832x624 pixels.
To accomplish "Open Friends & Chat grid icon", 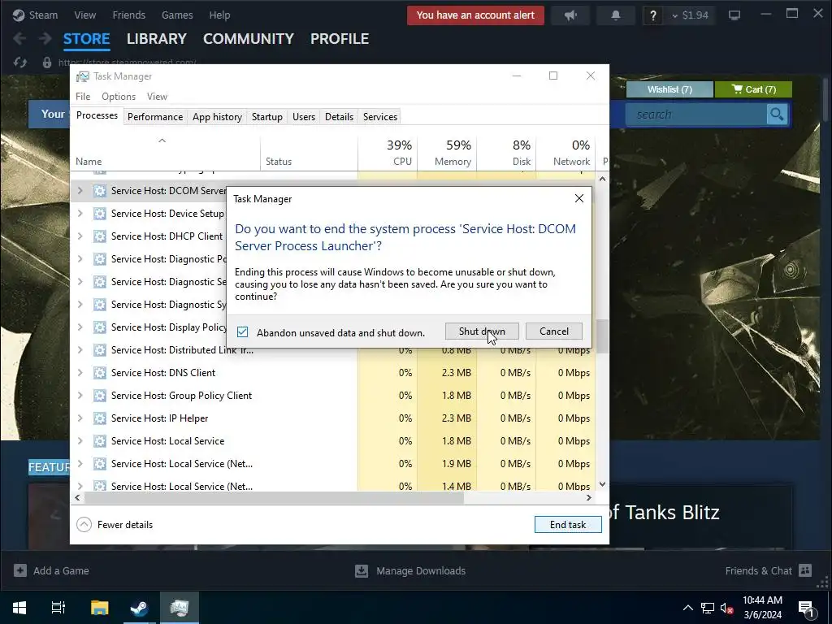I will point(805,570).
